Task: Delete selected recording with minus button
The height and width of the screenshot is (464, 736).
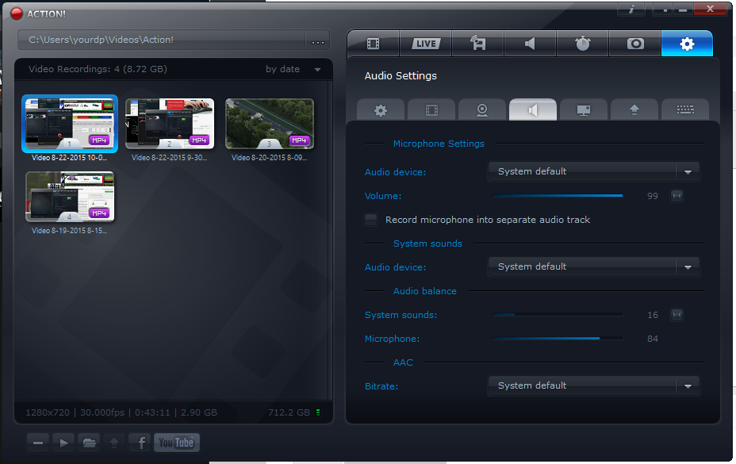Action: [x=38, y=443]
